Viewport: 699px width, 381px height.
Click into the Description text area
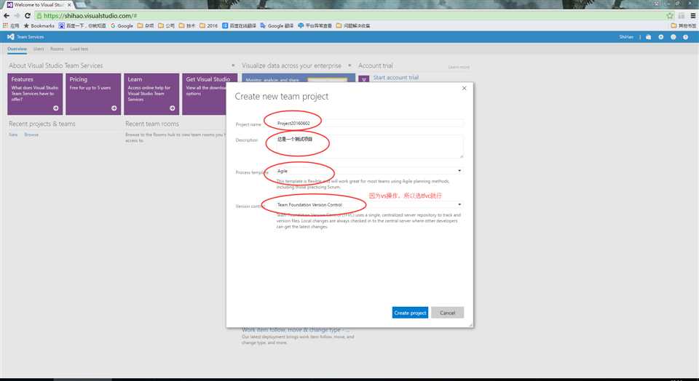click(370, 146)
